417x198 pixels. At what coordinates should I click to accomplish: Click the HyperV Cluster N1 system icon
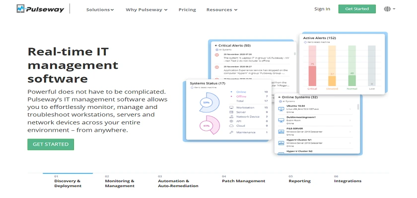(x=281, y=143)
